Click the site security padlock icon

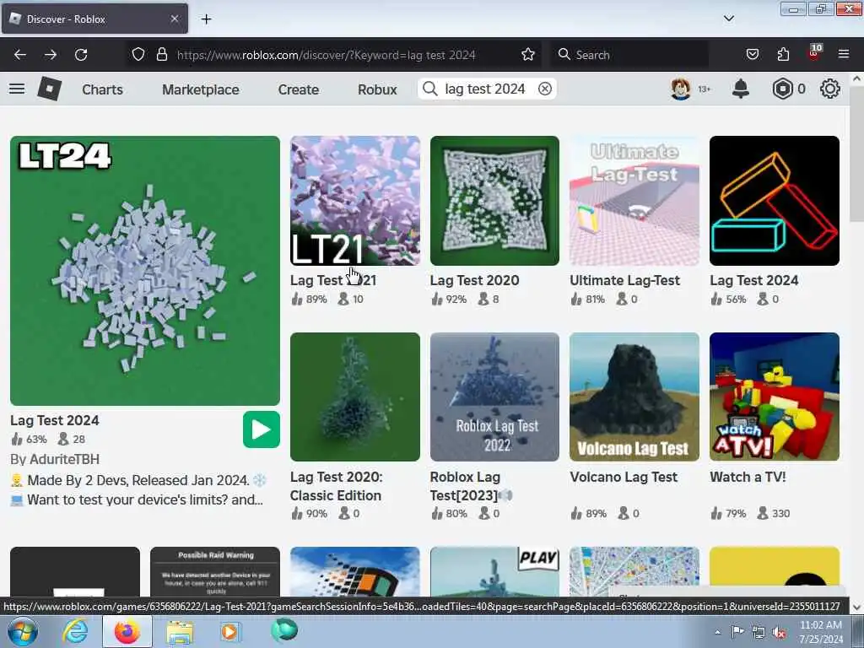161,55
